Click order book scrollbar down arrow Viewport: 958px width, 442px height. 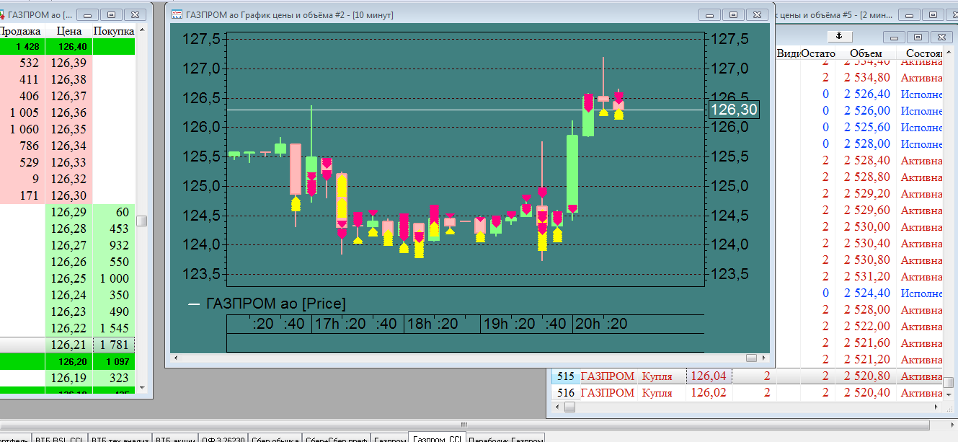click(x=142, y=389)
